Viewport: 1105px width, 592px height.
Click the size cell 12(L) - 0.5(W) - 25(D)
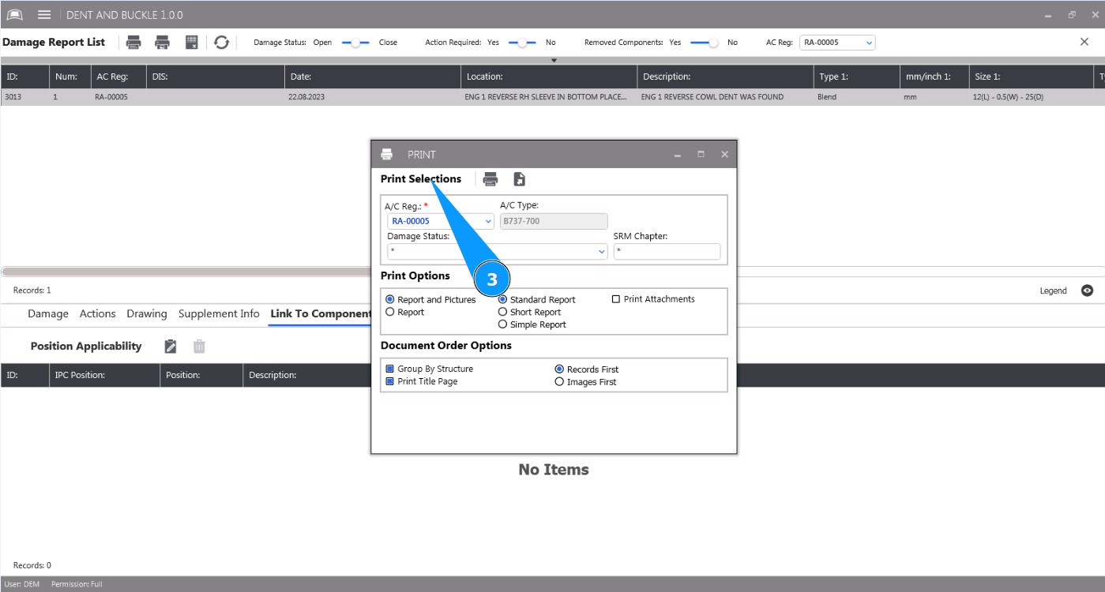tap(1032, 97)
